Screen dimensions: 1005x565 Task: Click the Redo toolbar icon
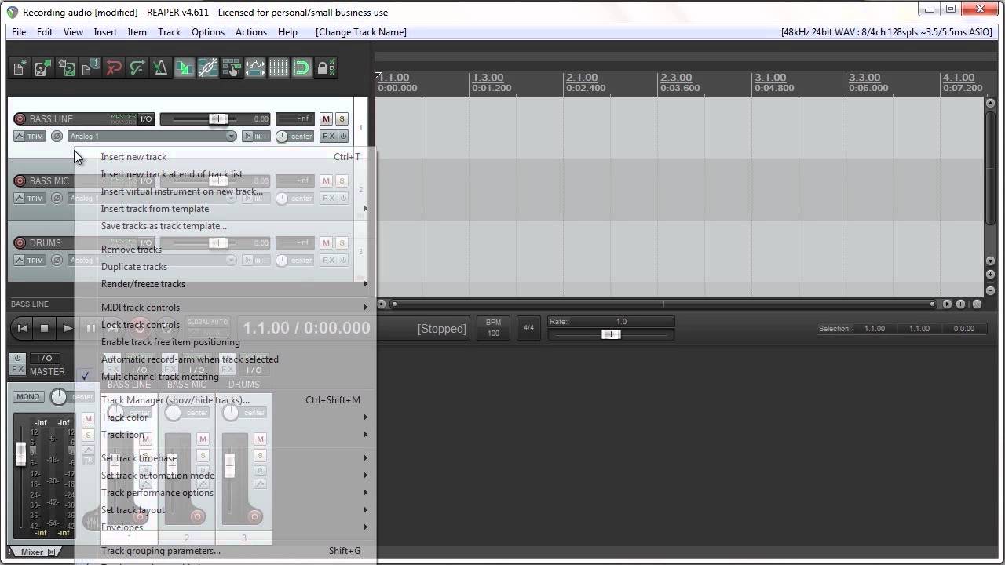coord(137,68)
